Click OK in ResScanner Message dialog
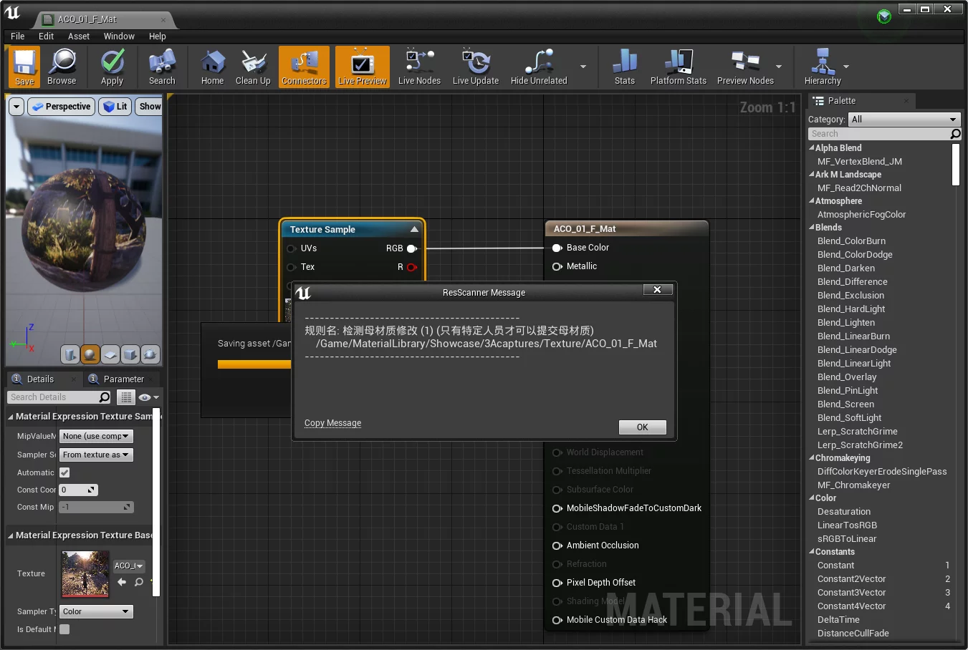 [642, 427]
